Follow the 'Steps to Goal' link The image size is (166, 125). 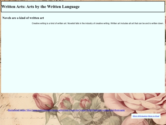tap(154, 116)
